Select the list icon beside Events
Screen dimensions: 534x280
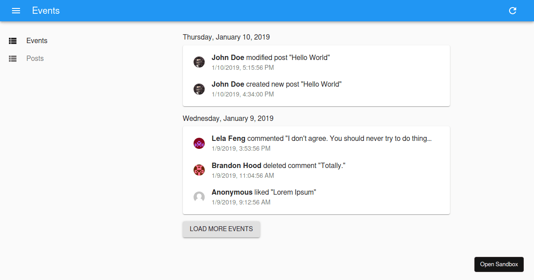point(12,40)
